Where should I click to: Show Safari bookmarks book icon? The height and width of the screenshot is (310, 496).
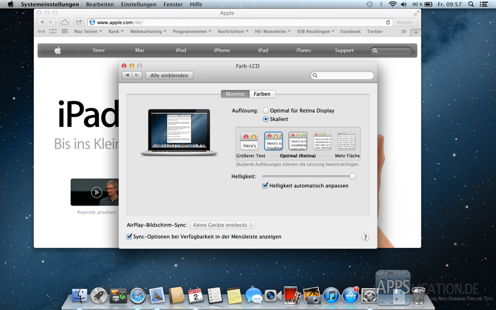pyautogui.click(x=53, y=31)
